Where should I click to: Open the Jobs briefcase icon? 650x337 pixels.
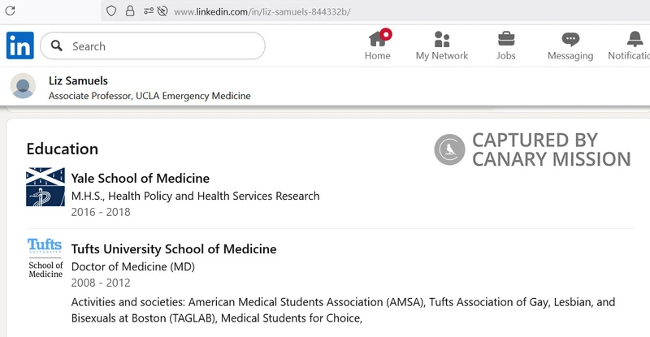pos(506,39)
